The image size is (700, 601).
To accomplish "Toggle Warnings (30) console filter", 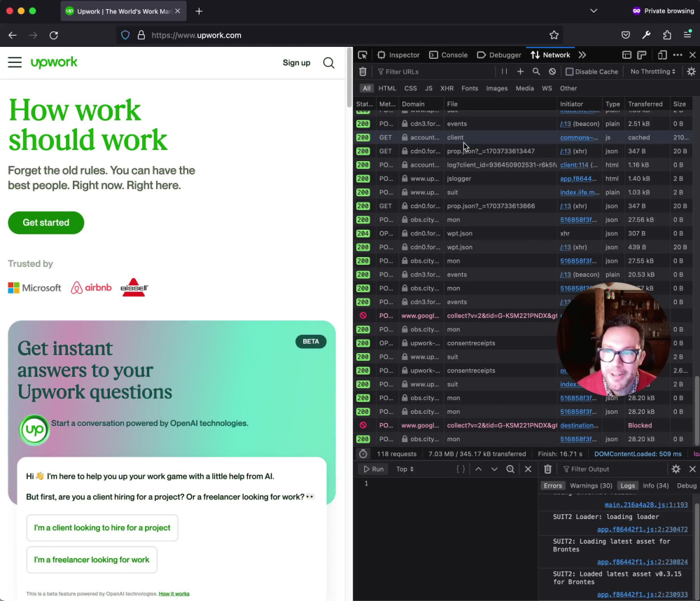I will [x=591, y=485].
